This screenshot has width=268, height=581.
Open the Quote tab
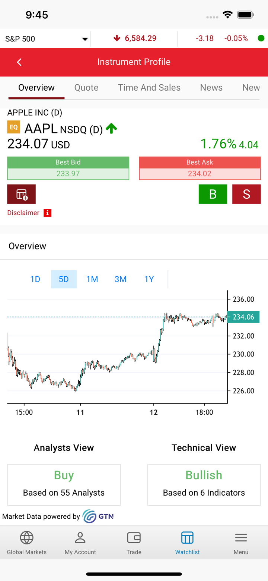(86, 88)
